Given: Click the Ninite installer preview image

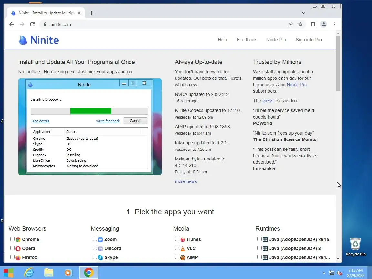Looking at the screenshot, I should (x=90, y=127).
